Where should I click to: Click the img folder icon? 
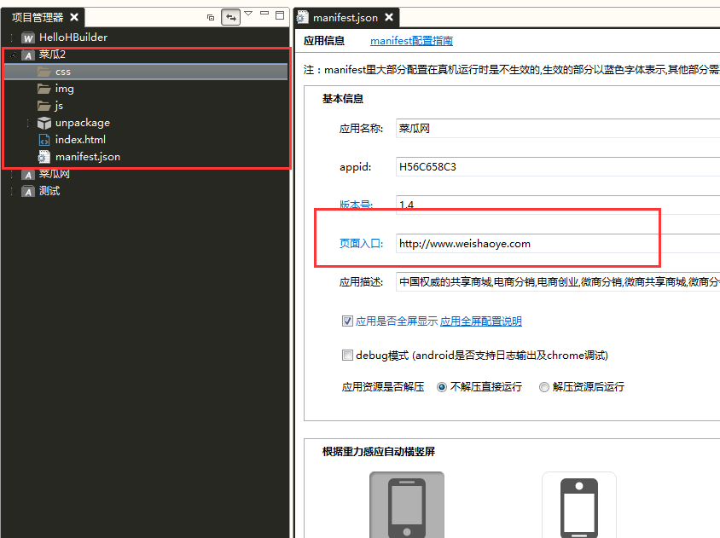tap(44, 89)
